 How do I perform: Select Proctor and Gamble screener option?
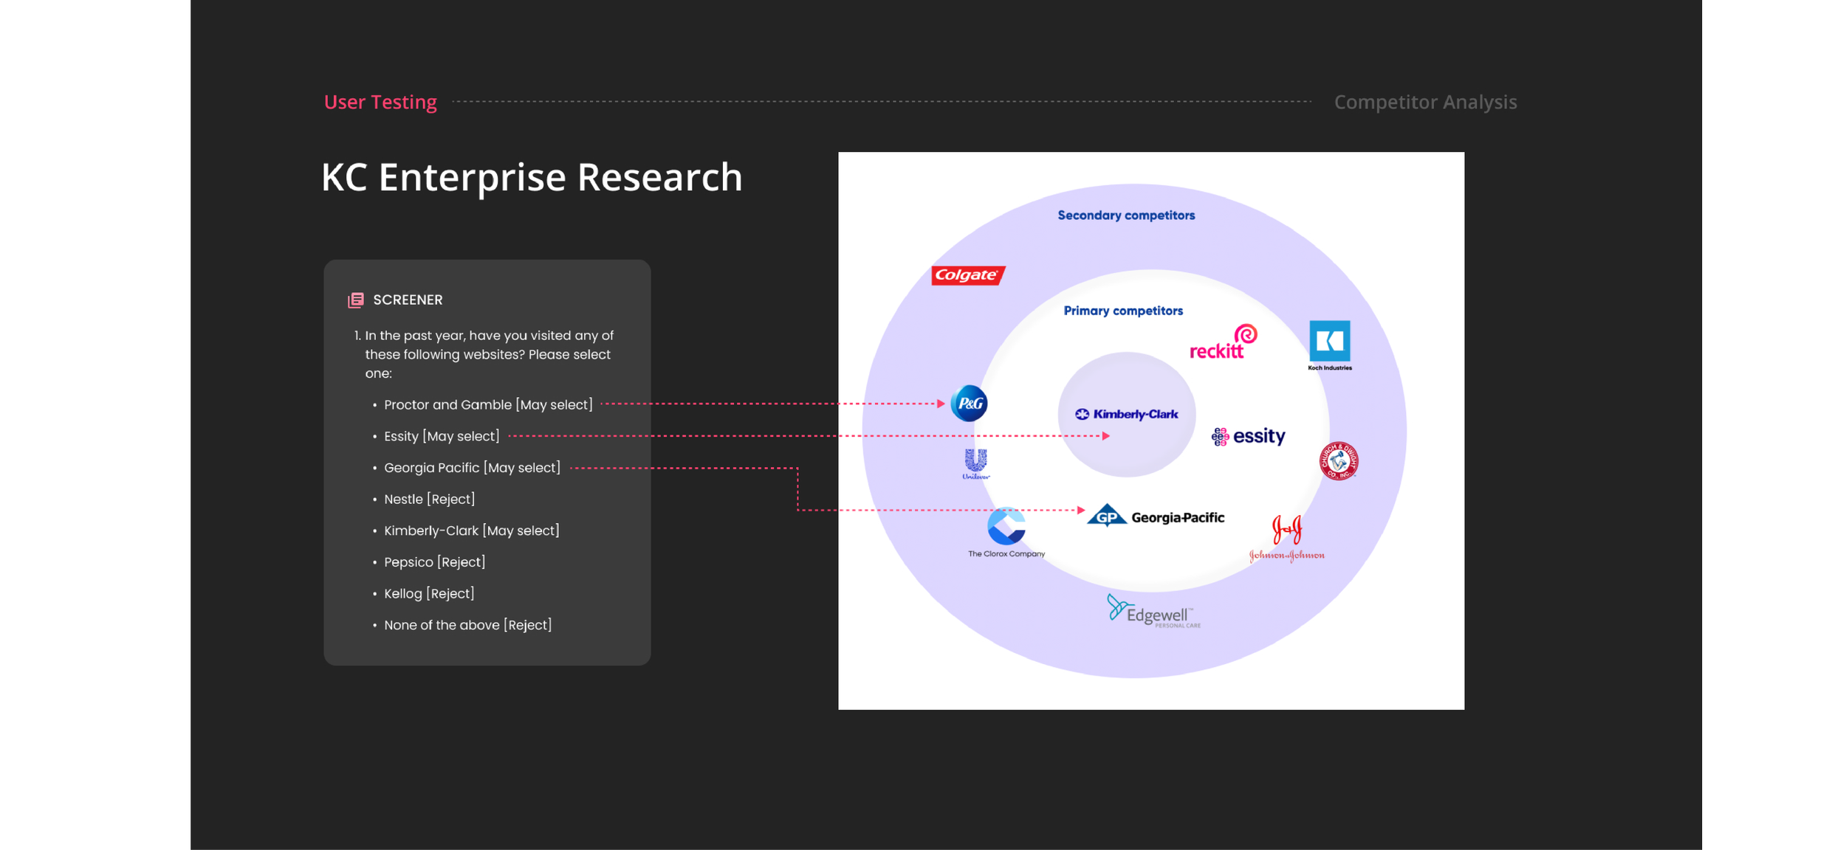click(487, 404)
